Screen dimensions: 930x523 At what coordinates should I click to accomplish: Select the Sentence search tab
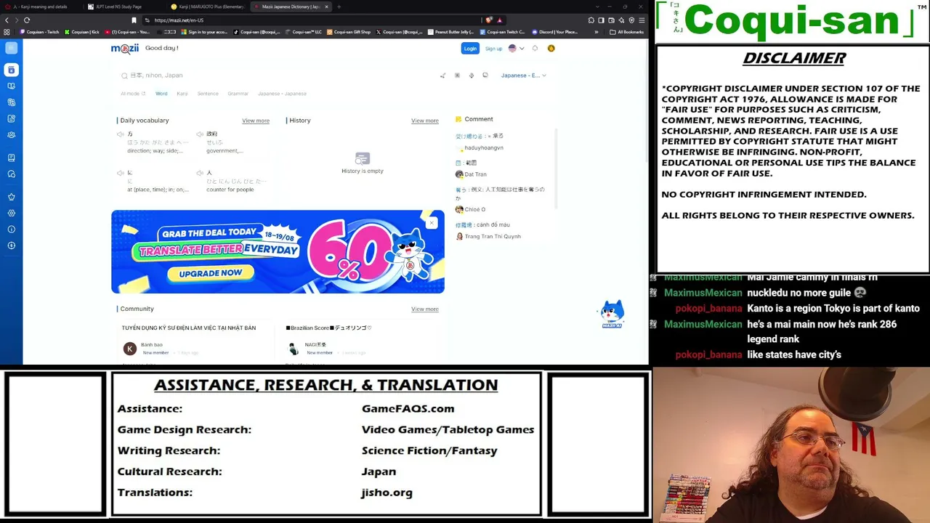coord(208,94)
